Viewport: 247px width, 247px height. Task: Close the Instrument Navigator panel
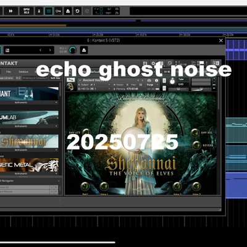point(59,181)
